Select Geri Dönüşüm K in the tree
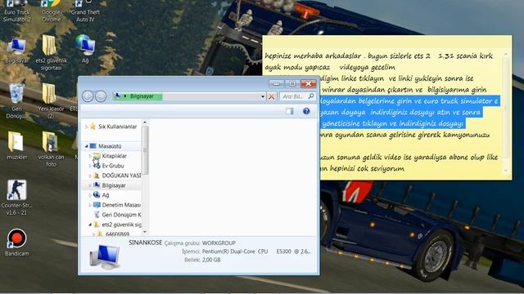Screen dimensions: 524x294 click(121, 215)
